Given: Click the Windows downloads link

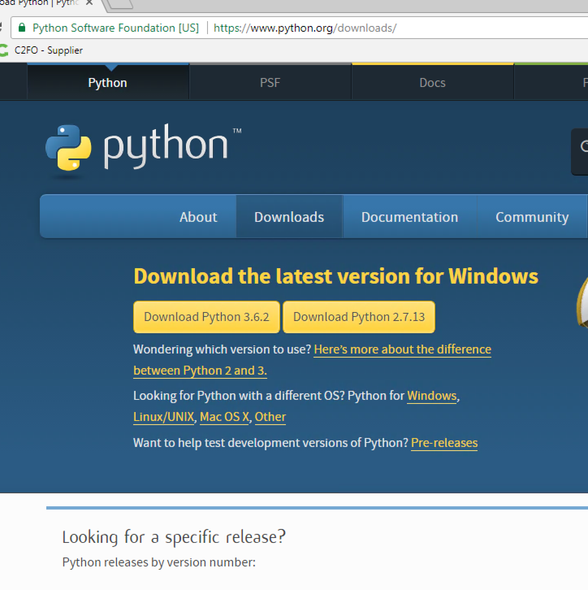Looking at the screenshot, I should click(x=432, y=395).
